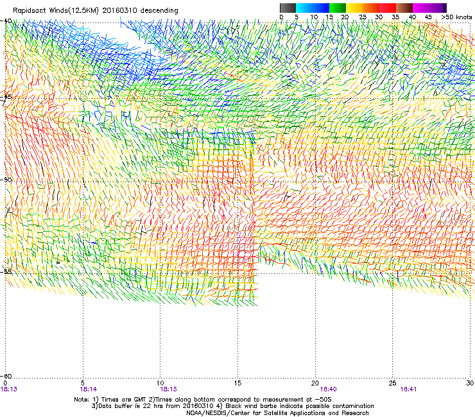Click the purple 45-50 knots legend segment
This screenshot has width=475, height=417.
438,8
